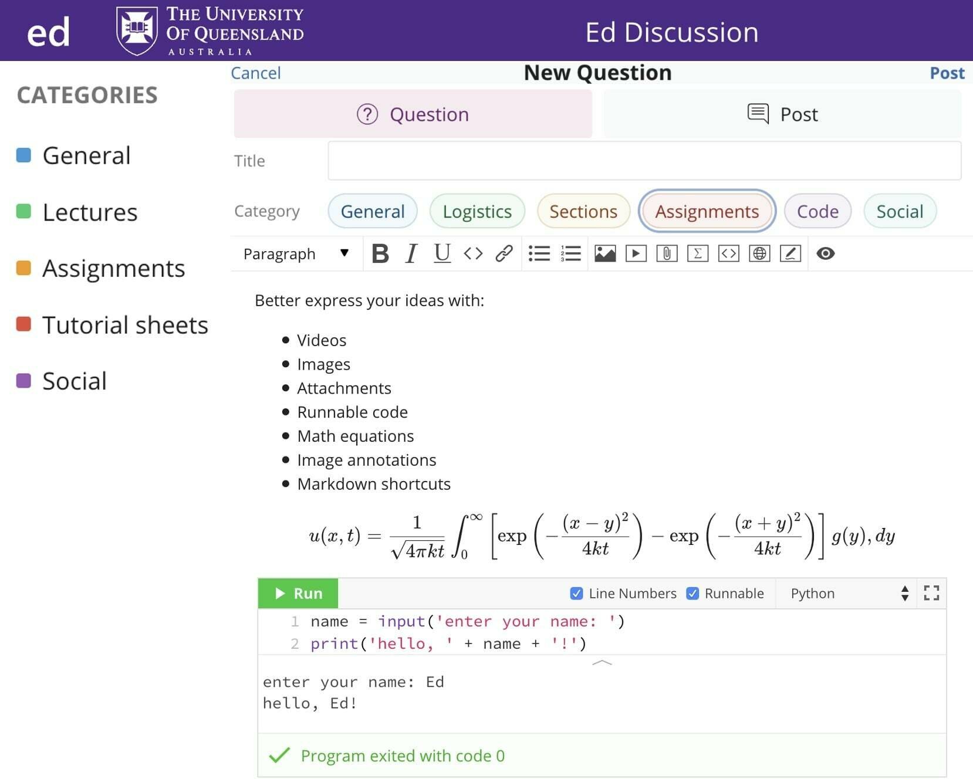
Task: Apply underline formatting
Action: point(442,254)
